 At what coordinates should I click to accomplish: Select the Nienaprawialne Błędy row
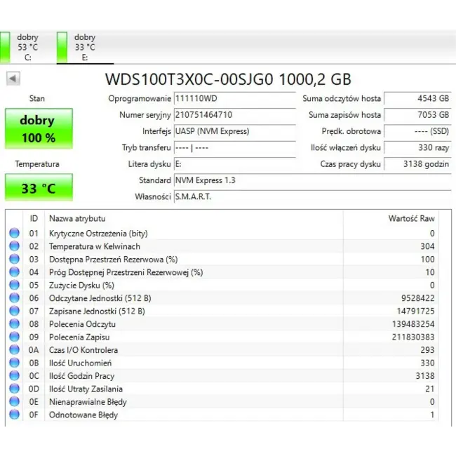222,401
